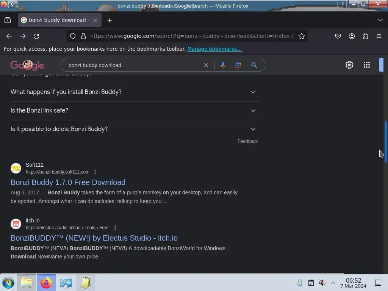The height and width of the screenshot is (291, 388).
Task: Click the Google doodle logo
Action: [27, 65]
